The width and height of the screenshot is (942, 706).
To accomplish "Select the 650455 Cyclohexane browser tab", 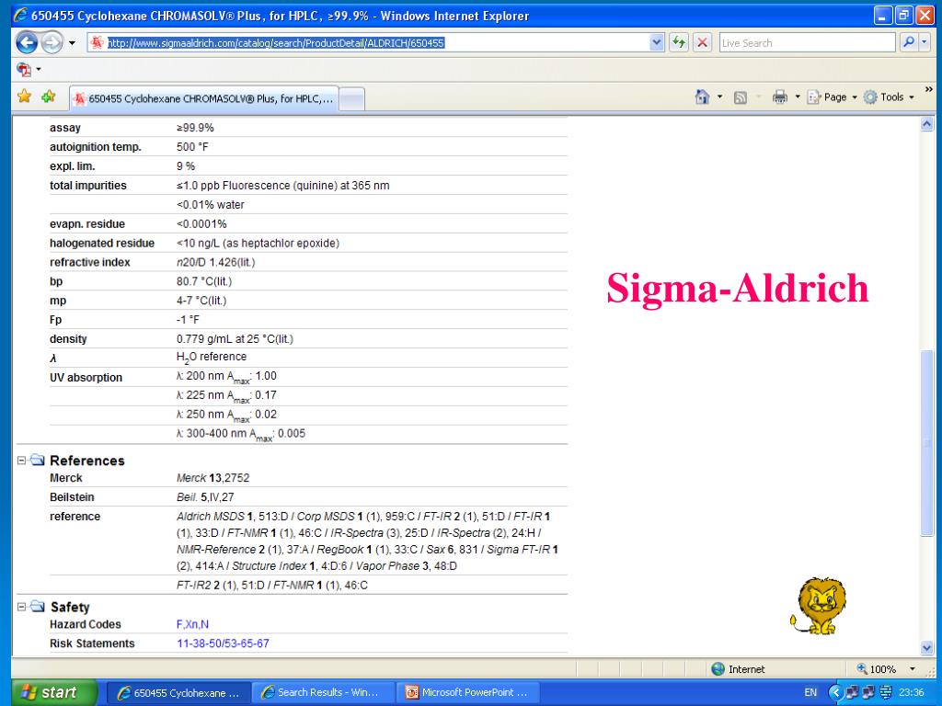I will [204, 99].
